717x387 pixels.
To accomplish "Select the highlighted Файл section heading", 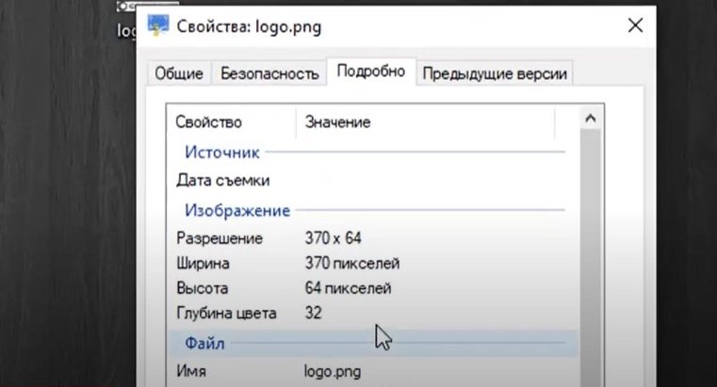I will tap(373, 343).
